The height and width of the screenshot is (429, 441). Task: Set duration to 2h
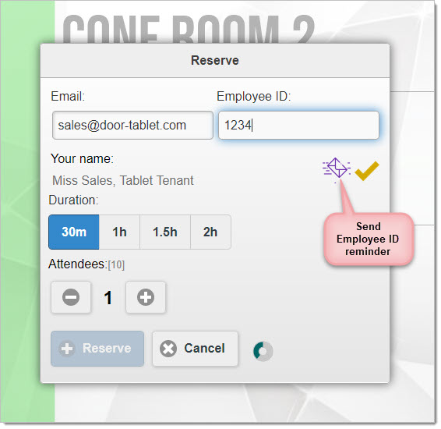pos(210,232)
